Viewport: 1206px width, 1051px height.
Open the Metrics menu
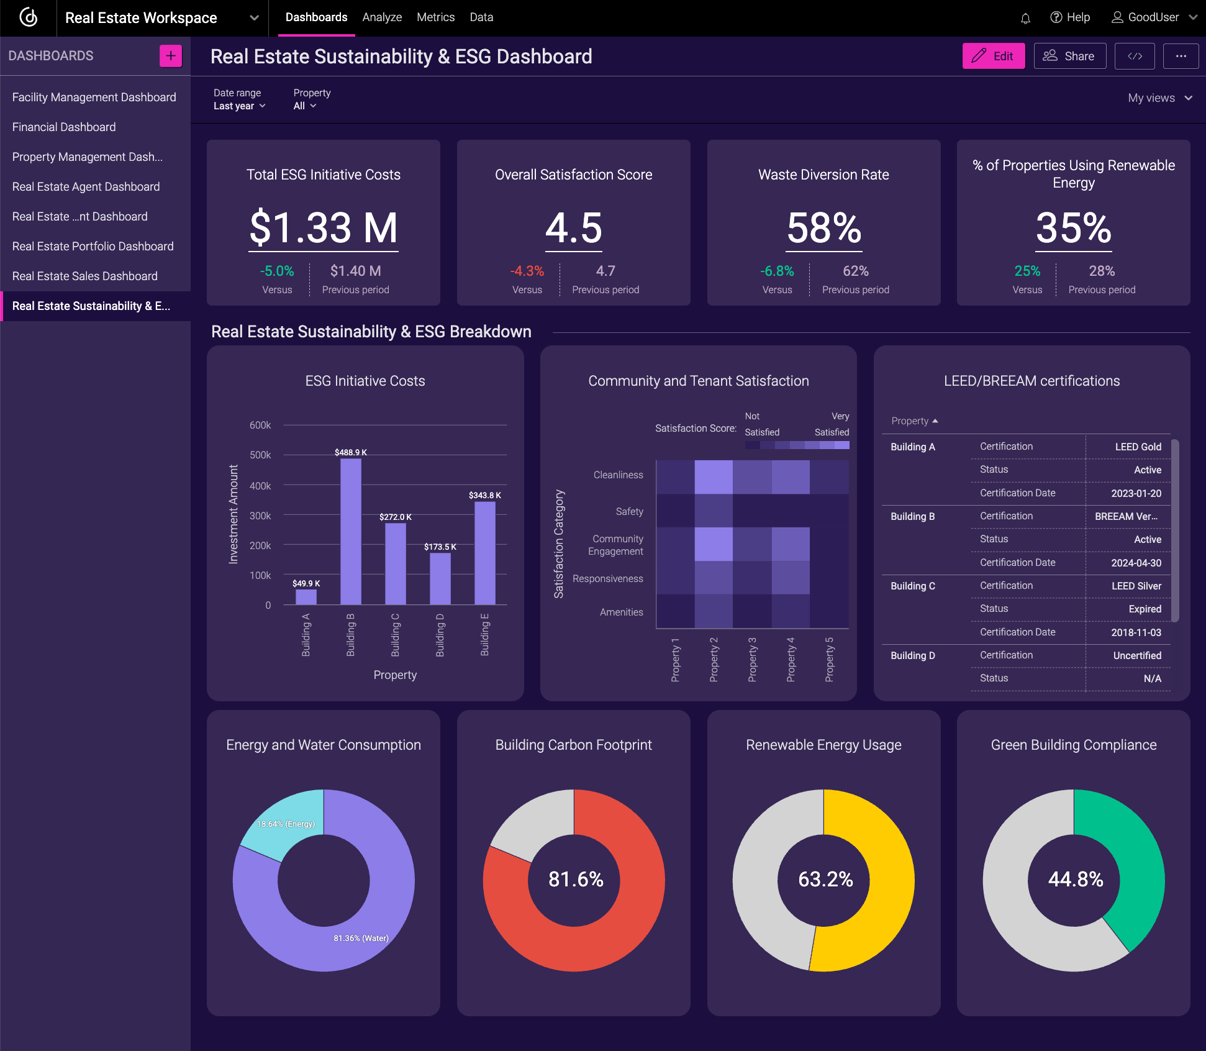coord(435,17)
